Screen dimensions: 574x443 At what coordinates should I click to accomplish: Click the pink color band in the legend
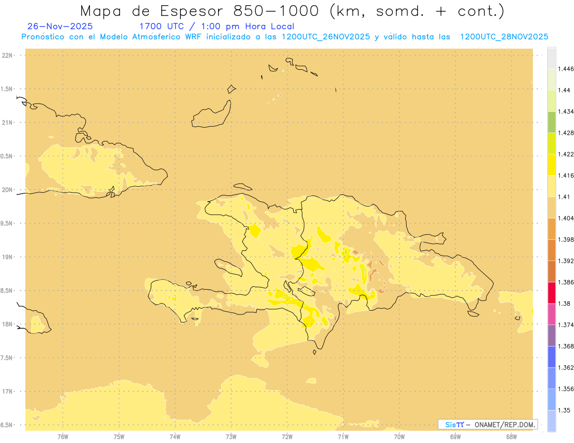pos(552,314)
